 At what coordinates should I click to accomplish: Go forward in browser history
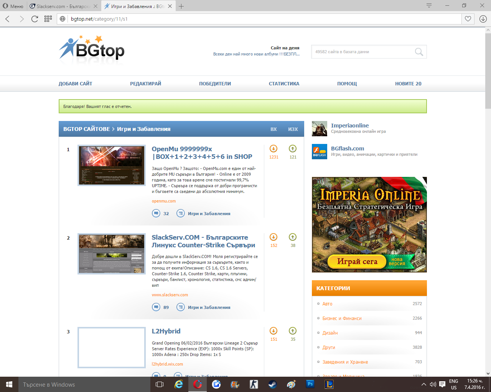[x=21, y=19]
